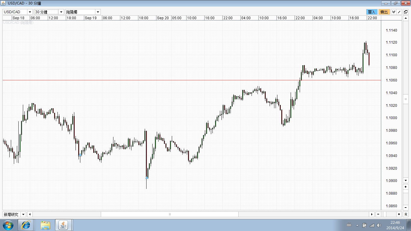Viewport: 411px width, 231px height.
Task: Click the vertical chart scrollbar thumb
Action: [406, 99]
